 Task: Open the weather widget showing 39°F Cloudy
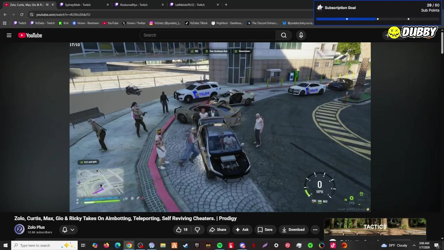pyautogui.click(x=394, y=245)
